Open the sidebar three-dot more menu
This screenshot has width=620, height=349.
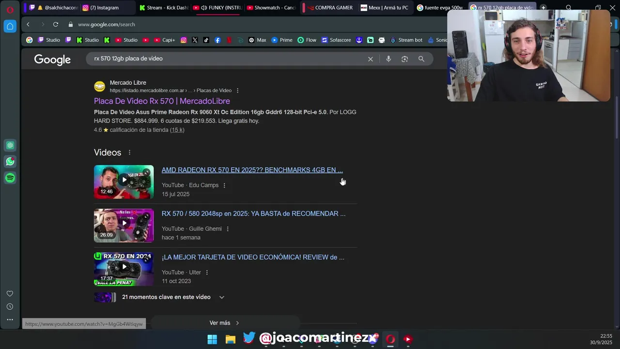point(10,319)
